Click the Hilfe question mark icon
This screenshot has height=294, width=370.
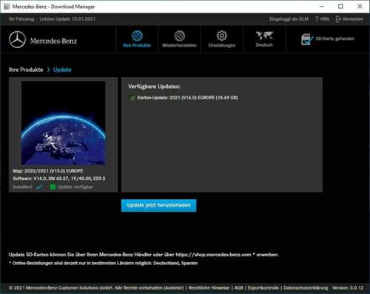317,19
